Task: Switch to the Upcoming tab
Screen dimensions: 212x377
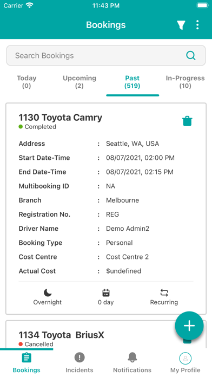Action: coord(79,82)
